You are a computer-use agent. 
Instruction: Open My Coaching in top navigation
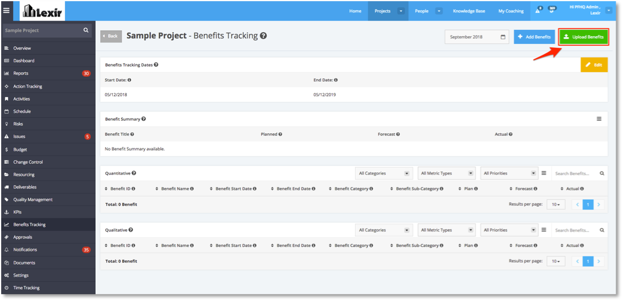511,11
